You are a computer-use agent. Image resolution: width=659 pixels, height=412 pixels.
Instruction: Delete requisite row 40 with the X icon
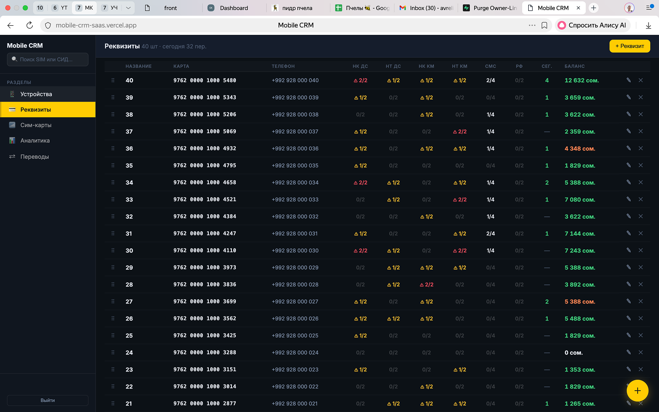(641, 80)
